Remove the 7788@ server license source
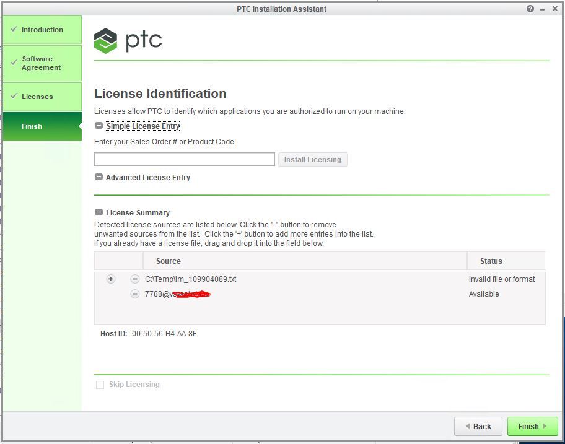565x444 pixels. click(135, 294)
